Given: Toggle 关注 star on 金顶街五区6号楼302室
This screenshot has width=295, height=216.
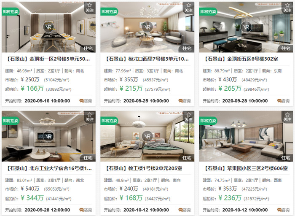Looking at the screenshot, I should (287, 8).
